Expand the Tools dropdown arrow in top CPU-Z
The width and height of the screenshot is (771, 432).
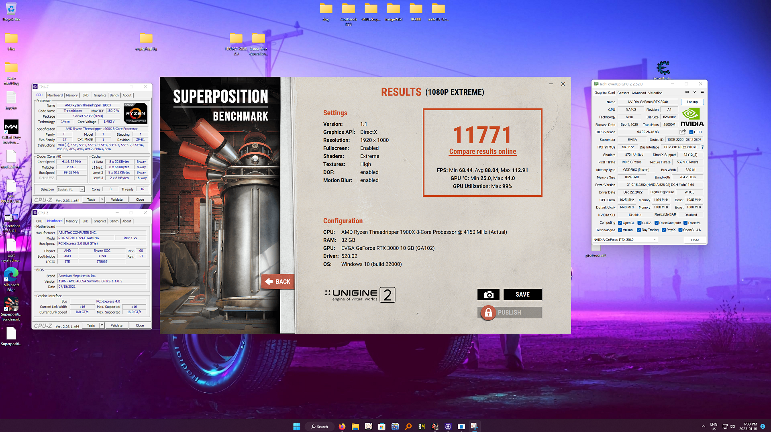pos(102,200)
